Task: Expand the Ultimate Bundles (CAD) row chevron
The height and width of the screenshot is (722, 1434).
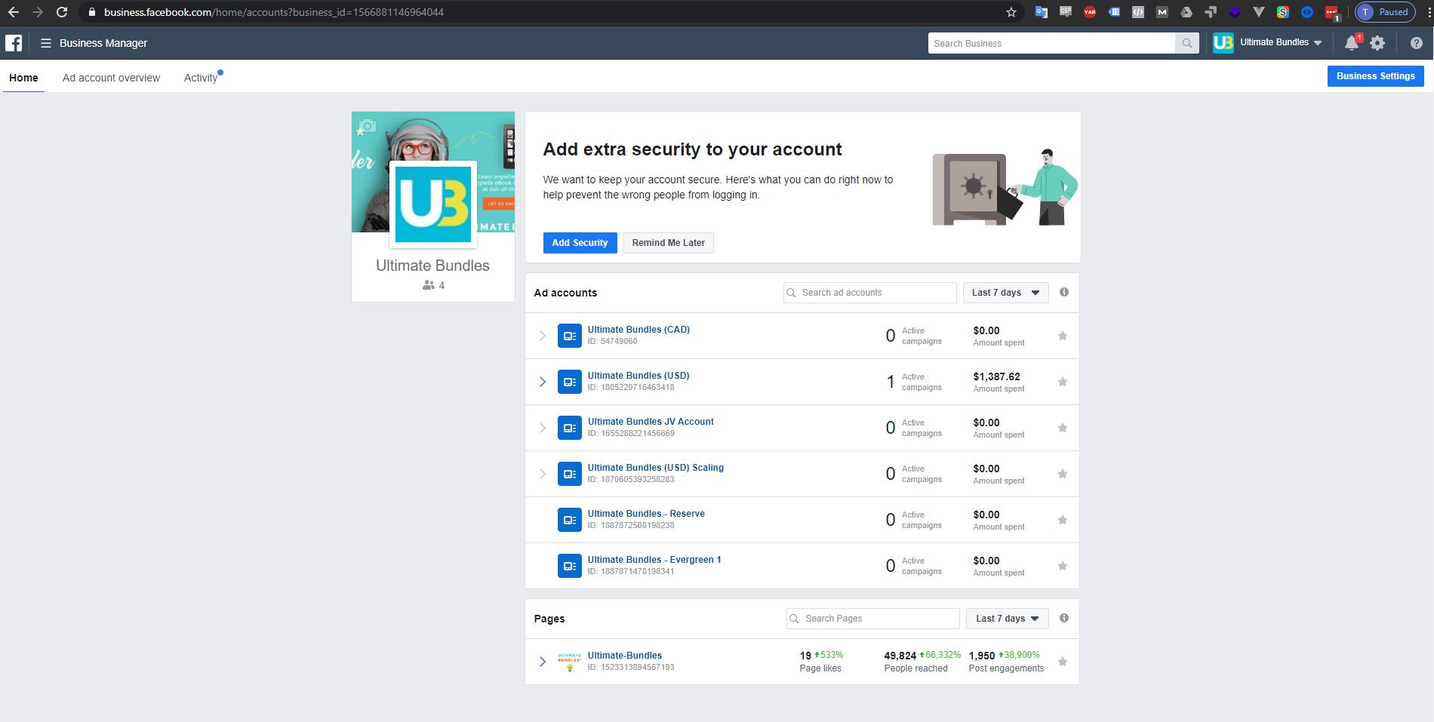Action: pyautogui.click(x=542, y=336)
